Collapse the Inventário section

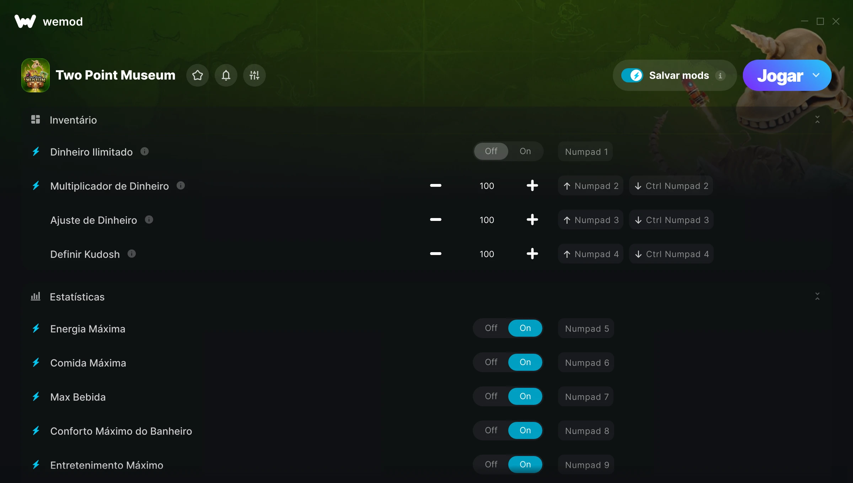(x=817, y=120)
